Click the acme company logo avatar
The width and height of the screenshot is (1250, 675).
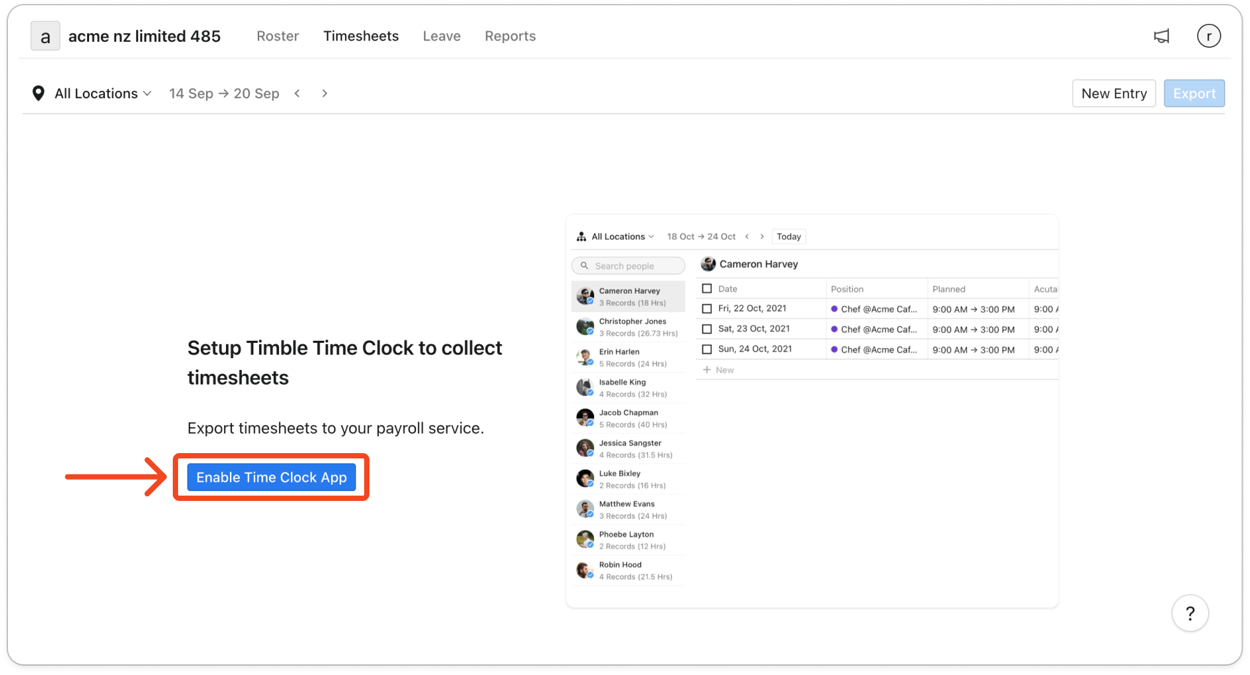coord(45,37)
